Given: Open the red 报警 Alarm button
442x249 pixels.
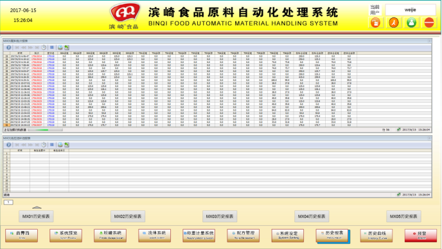Looking at the screenshot, I should point(421,235).
